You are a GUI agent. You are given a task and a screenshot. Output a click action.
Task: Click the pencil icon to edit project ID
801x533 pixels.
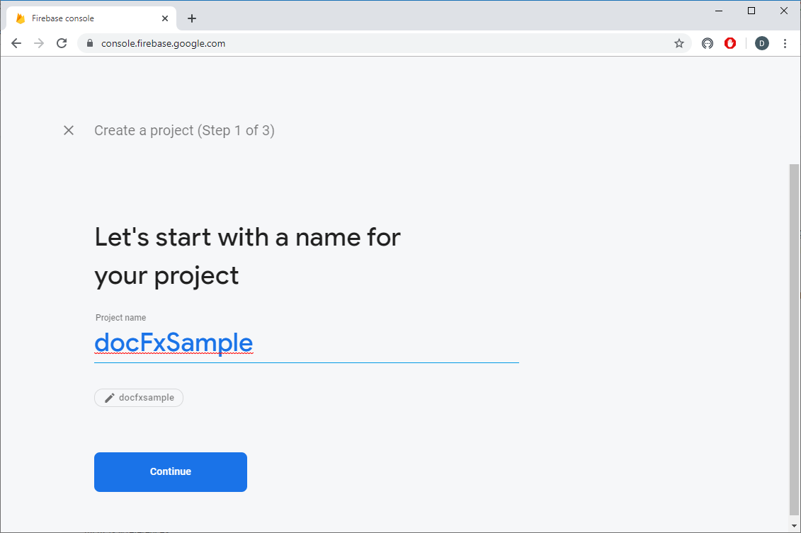(x=110, y=398)
